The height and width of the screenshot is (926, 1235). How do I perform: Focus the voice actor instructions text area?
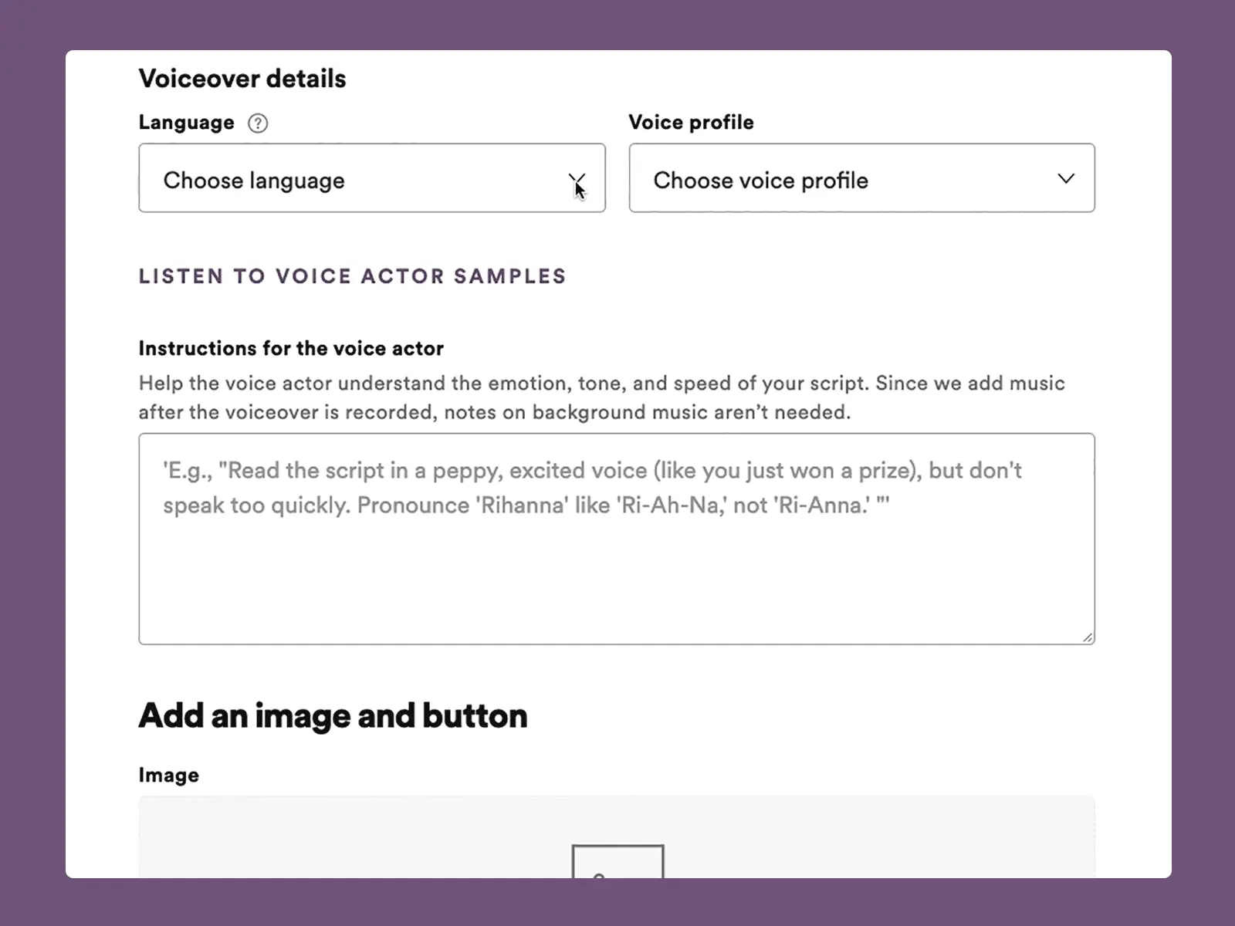(616, 571)
